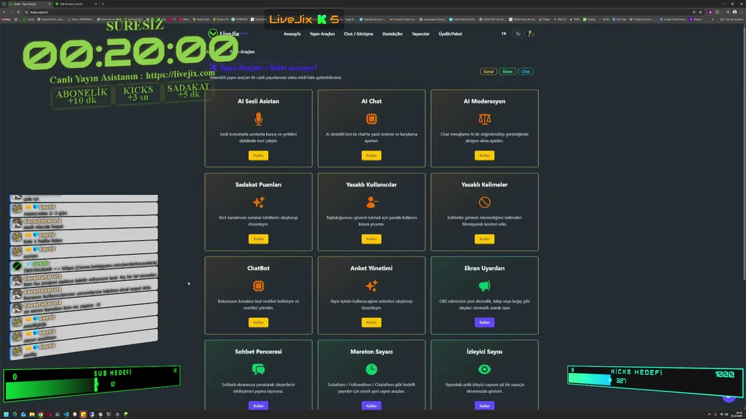Click the Maraton Sayacı clock icon
The image size is (746, 419).
(371, 369)
